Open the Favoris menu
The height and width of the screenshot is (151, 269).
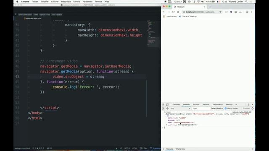tap(76, 2)
